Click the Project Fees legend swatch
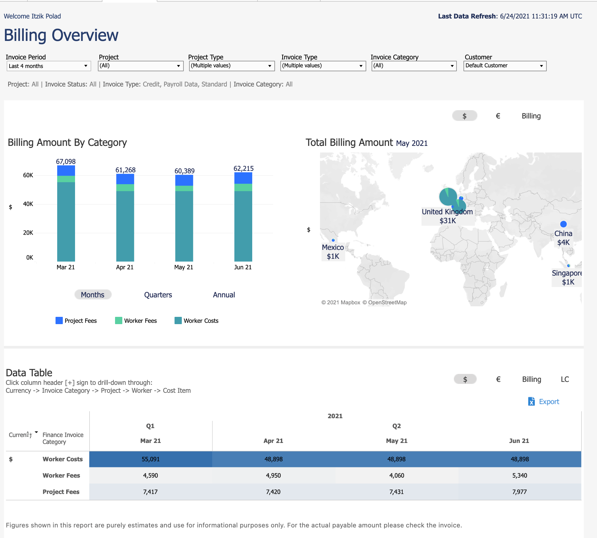Screen dimensions: 597x538 point(59,320)
